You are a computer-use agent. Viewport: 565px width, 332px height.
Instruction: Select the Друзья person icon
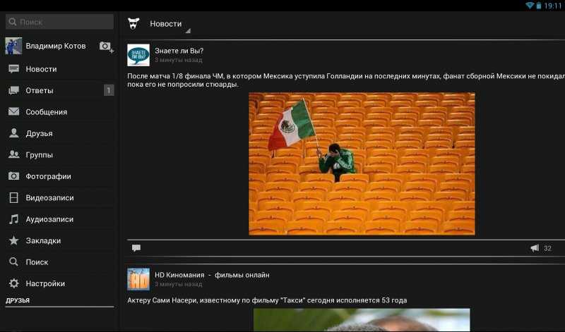(13, 133)
